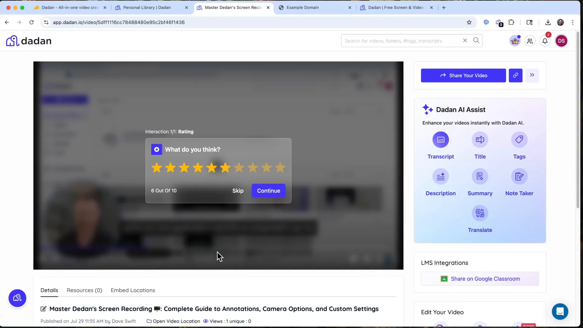Click the Dadan logo in header
Image resolution: width=583 pixels, height=328 pixels.
[29, 41]
